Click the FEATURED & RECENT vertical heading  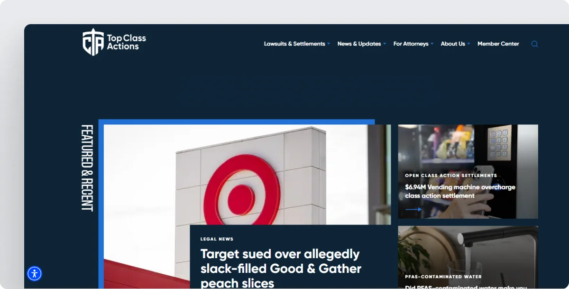coord(87,168)
